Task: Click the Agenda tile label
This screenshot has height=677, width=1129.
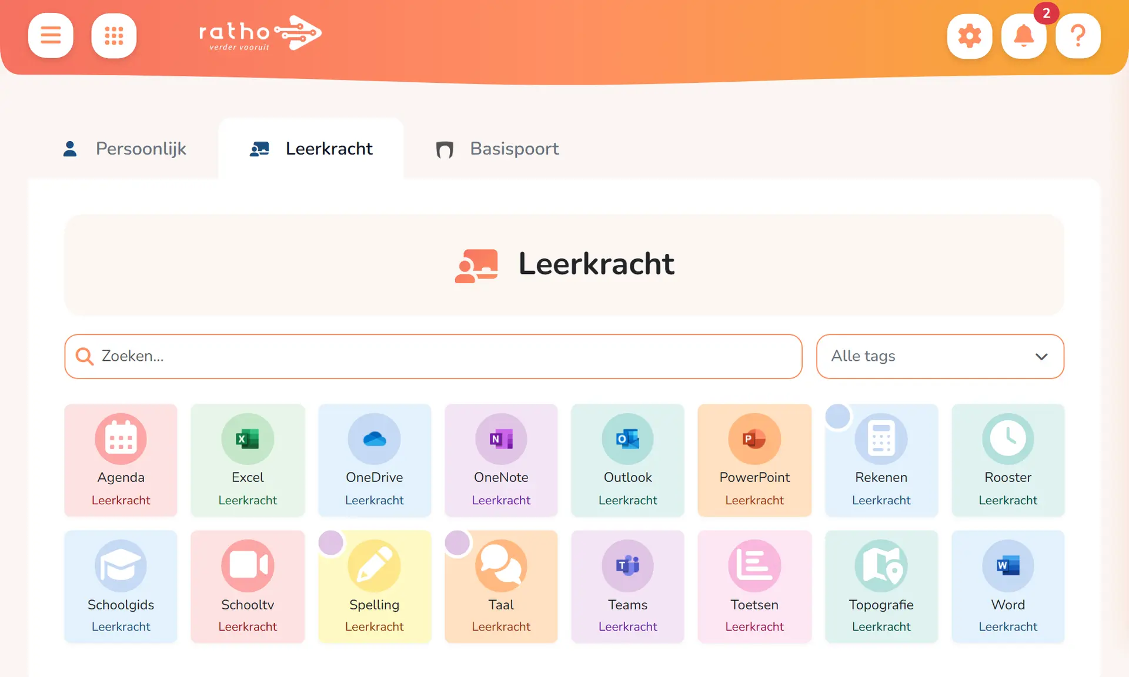Action: click(x=121, y=477)
